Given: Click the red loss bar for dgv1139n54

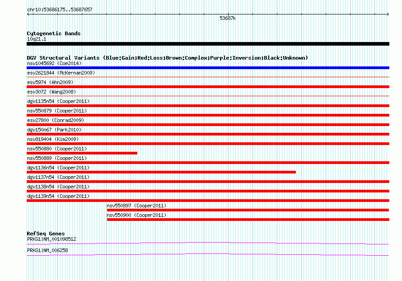Looking at the screenshot, I should [208, 201].
